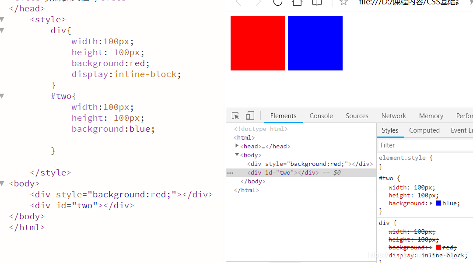
Task: Click the </style> closing tag in editor
Action: tap(50, 173)
